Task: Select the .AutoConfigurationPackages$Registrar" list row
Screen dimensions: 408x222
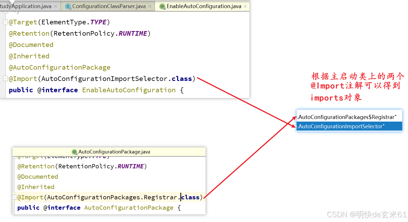Action: point(349,117)
